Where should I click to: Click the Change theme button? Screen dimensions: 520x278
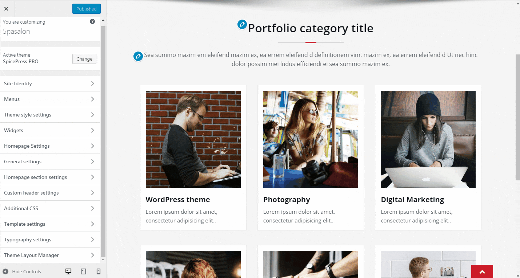[84, 59]
